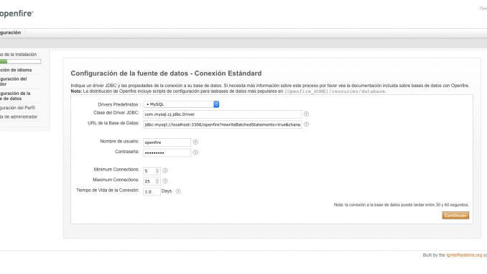This screenshot has width=487, height=274.
Task: Open help for Maximum Connections
Action: 165,181
